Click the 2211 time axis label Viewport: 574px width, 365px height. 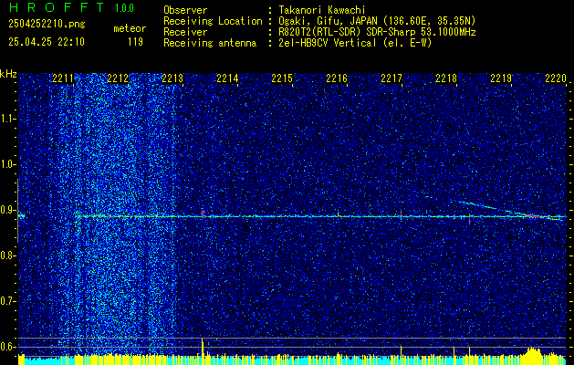[x=63, y=78]
